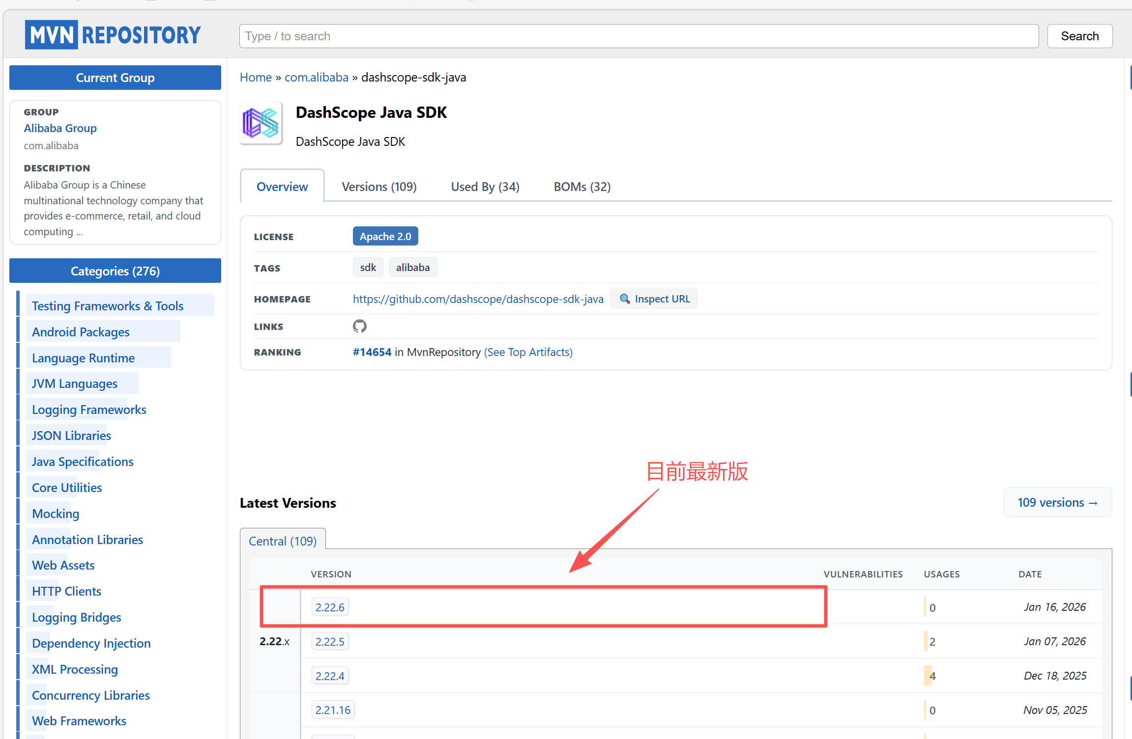Switch to the Versions (109) tab
The height and width of the screenshot is (739, 1132).
tap(379, 187)
